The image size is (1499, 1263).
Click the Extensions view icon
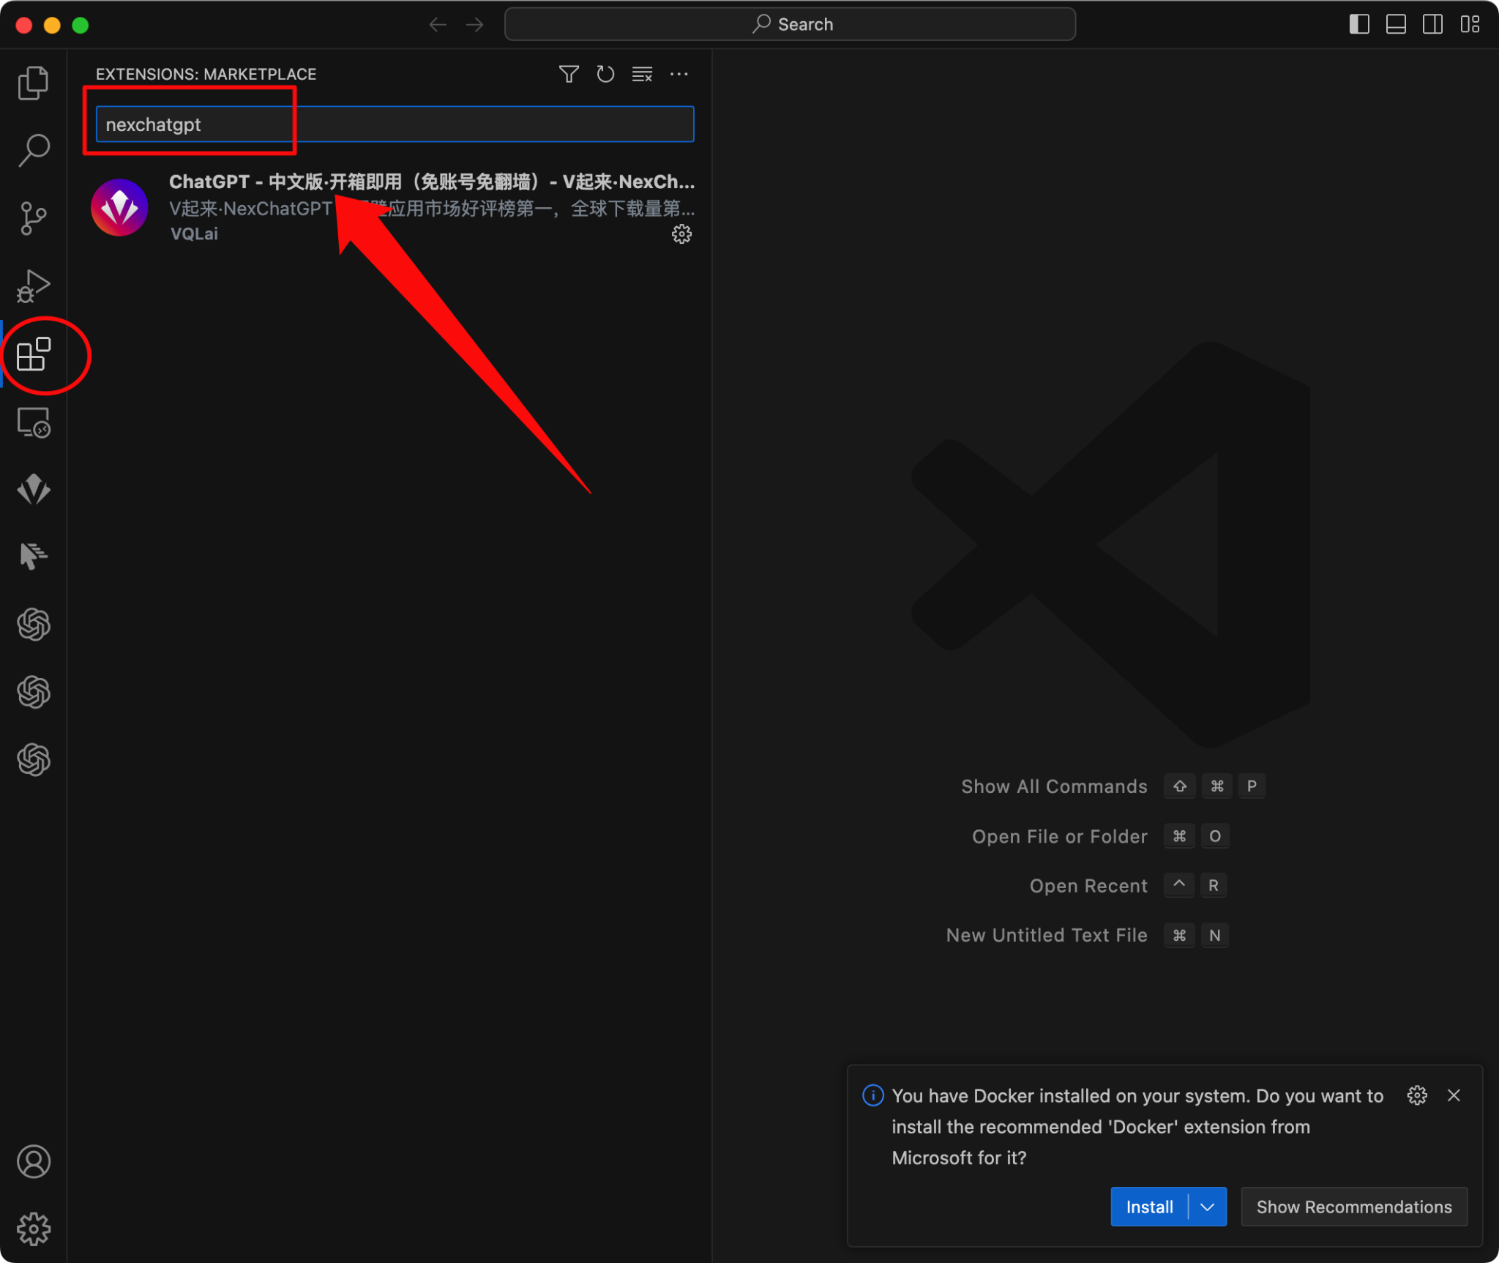[x=33, y=355]
